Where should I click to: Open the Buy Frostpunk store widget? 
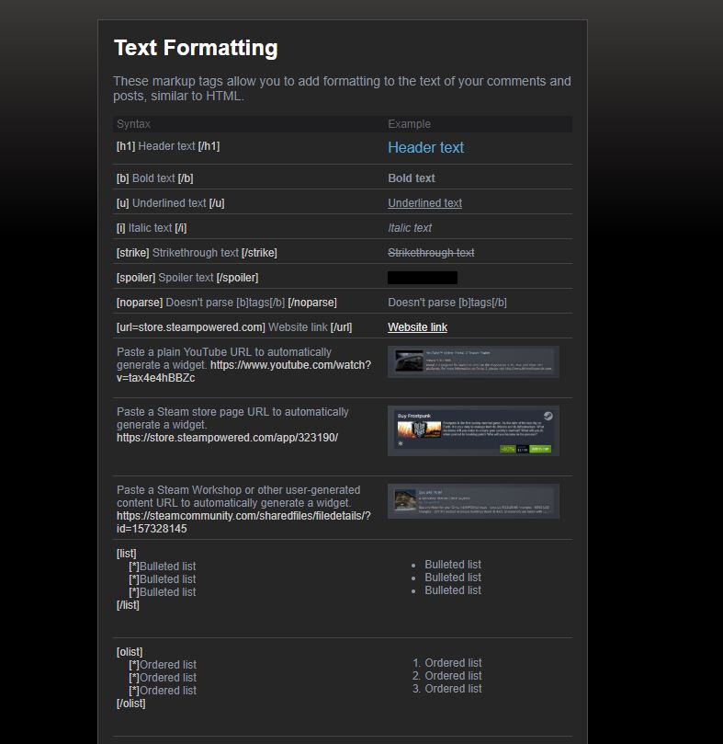473,430
